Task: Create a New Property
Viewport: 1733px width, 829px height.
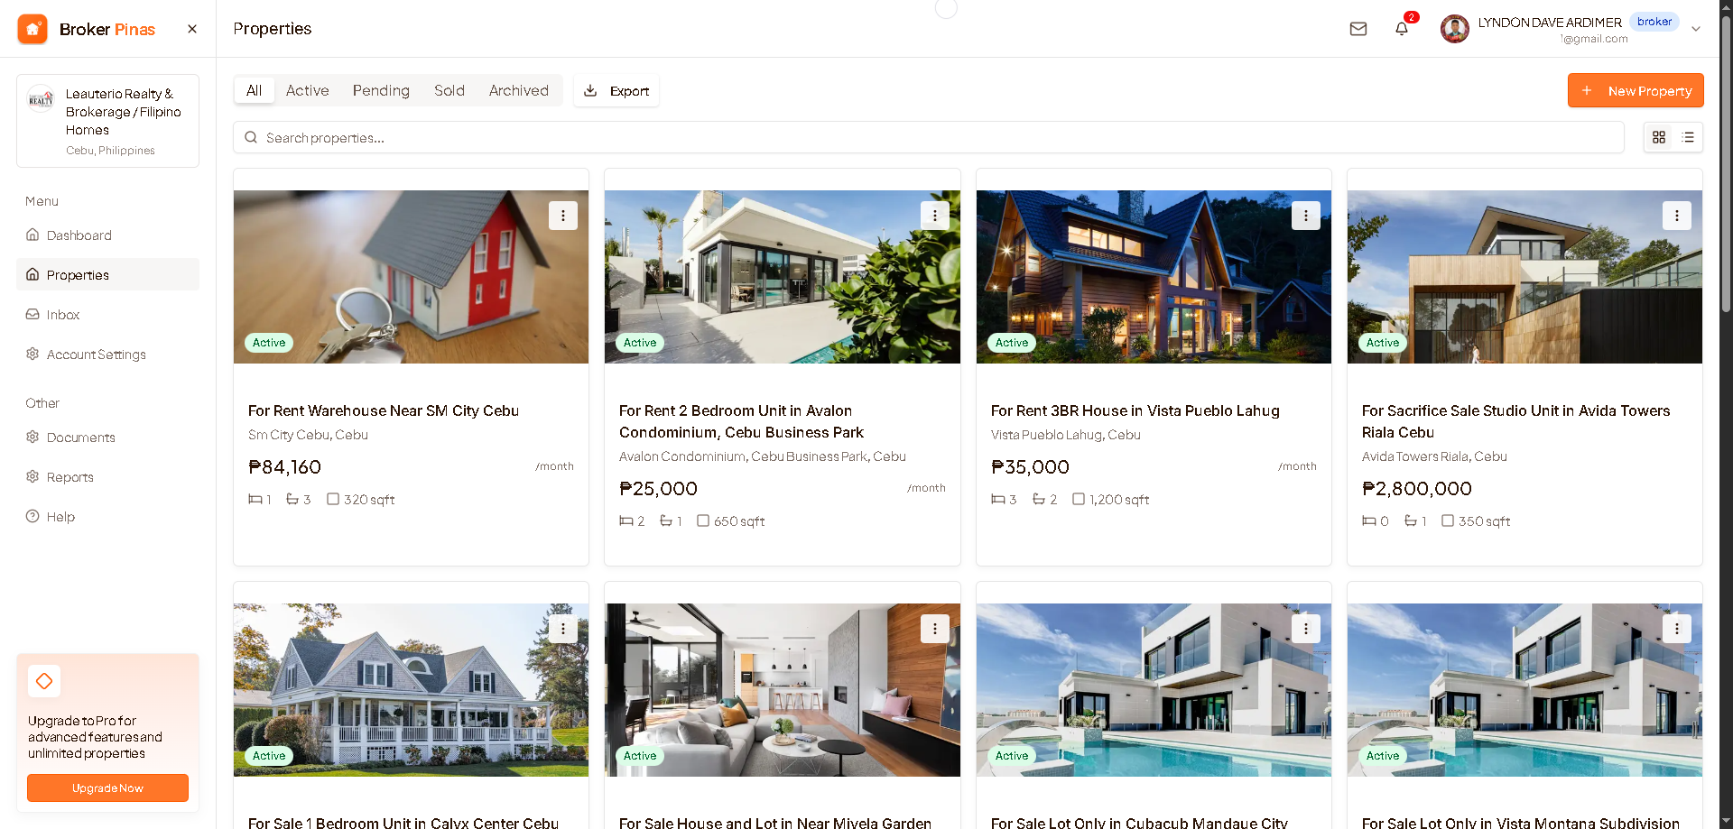Action: point(1636,90)
